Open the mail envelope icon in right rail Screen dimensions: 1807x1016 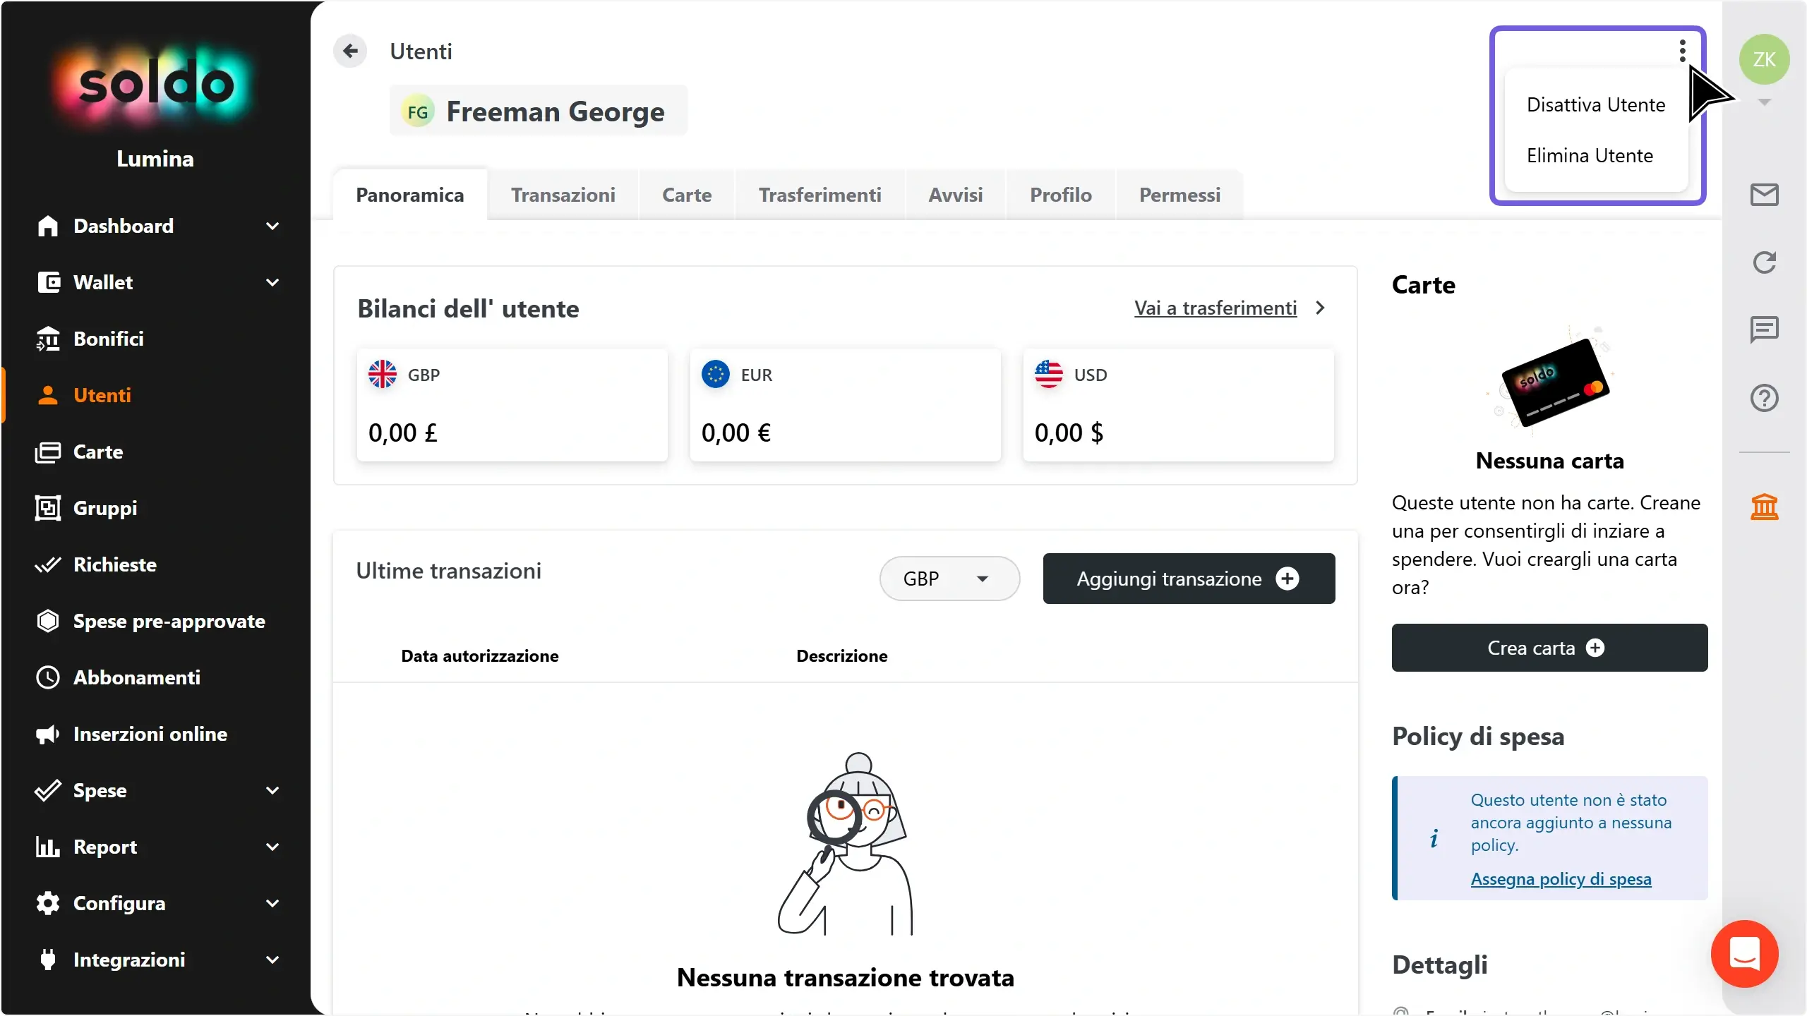[1764, 195]
